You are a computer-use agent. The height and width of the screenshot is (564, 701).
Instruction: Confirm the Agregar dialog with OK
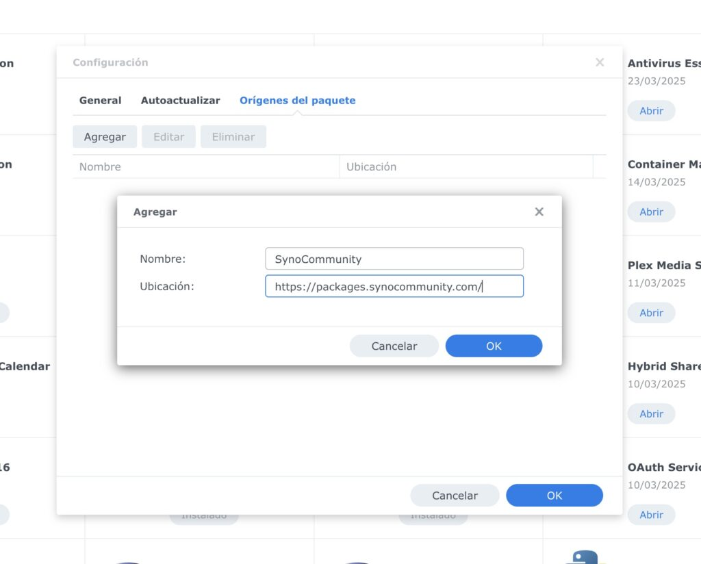494,346
